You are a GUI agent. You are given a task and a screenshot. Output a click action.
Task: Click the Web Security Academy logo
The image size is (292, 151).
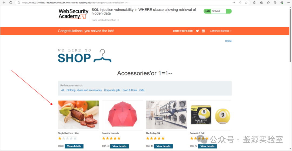[x=73, y=14]
